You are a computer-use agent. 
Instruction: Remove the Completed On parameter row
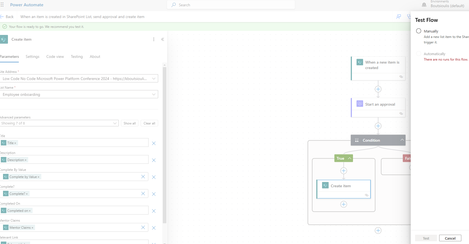click(x=154, y=211)
